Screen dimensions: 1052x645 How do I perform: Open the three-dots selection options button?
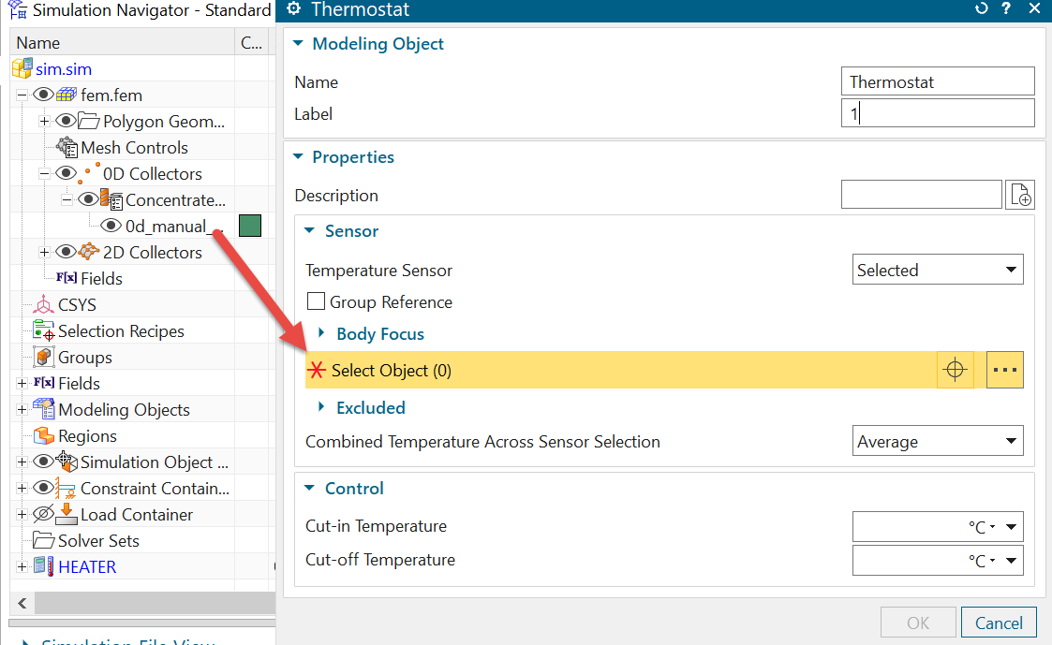pyautogui.click(x=1004, y=370)
